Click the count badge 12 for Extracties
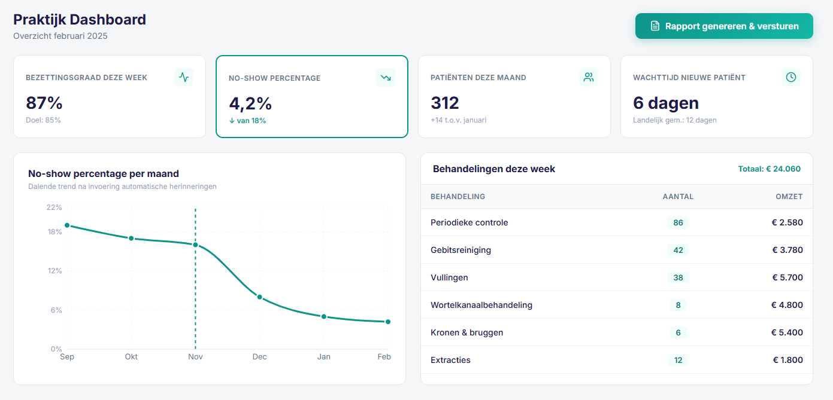 pyautogui.click(x=678, y=360)
